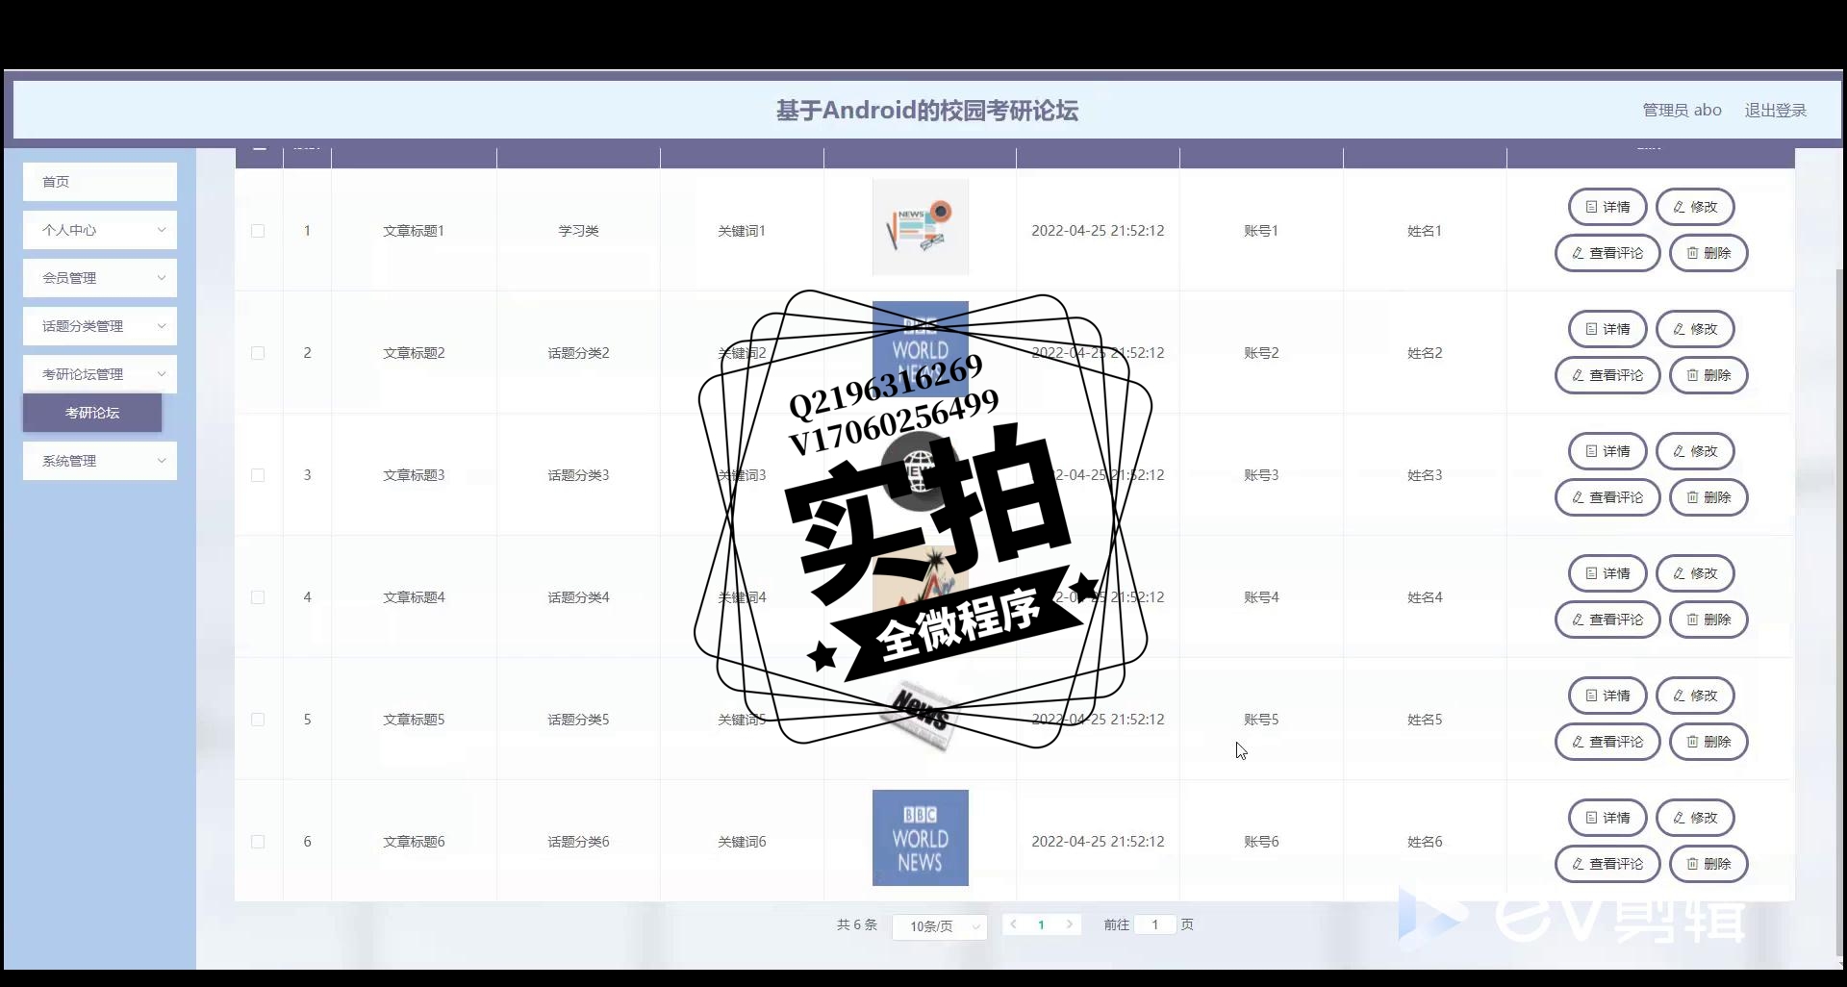Open 详情 for row 文章标题3
The image size is (1847, 987).
pos(1607,451)
